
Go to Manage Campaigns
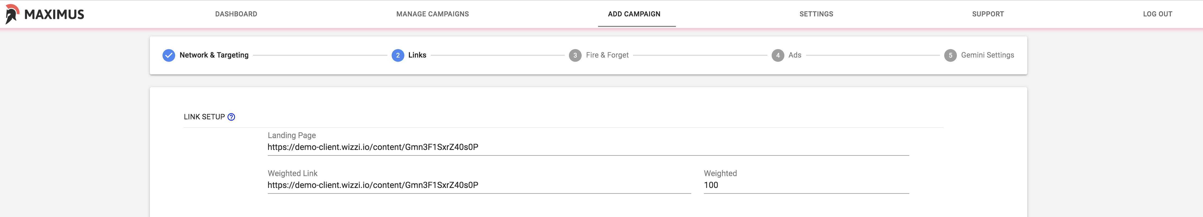tap(432, 14)
